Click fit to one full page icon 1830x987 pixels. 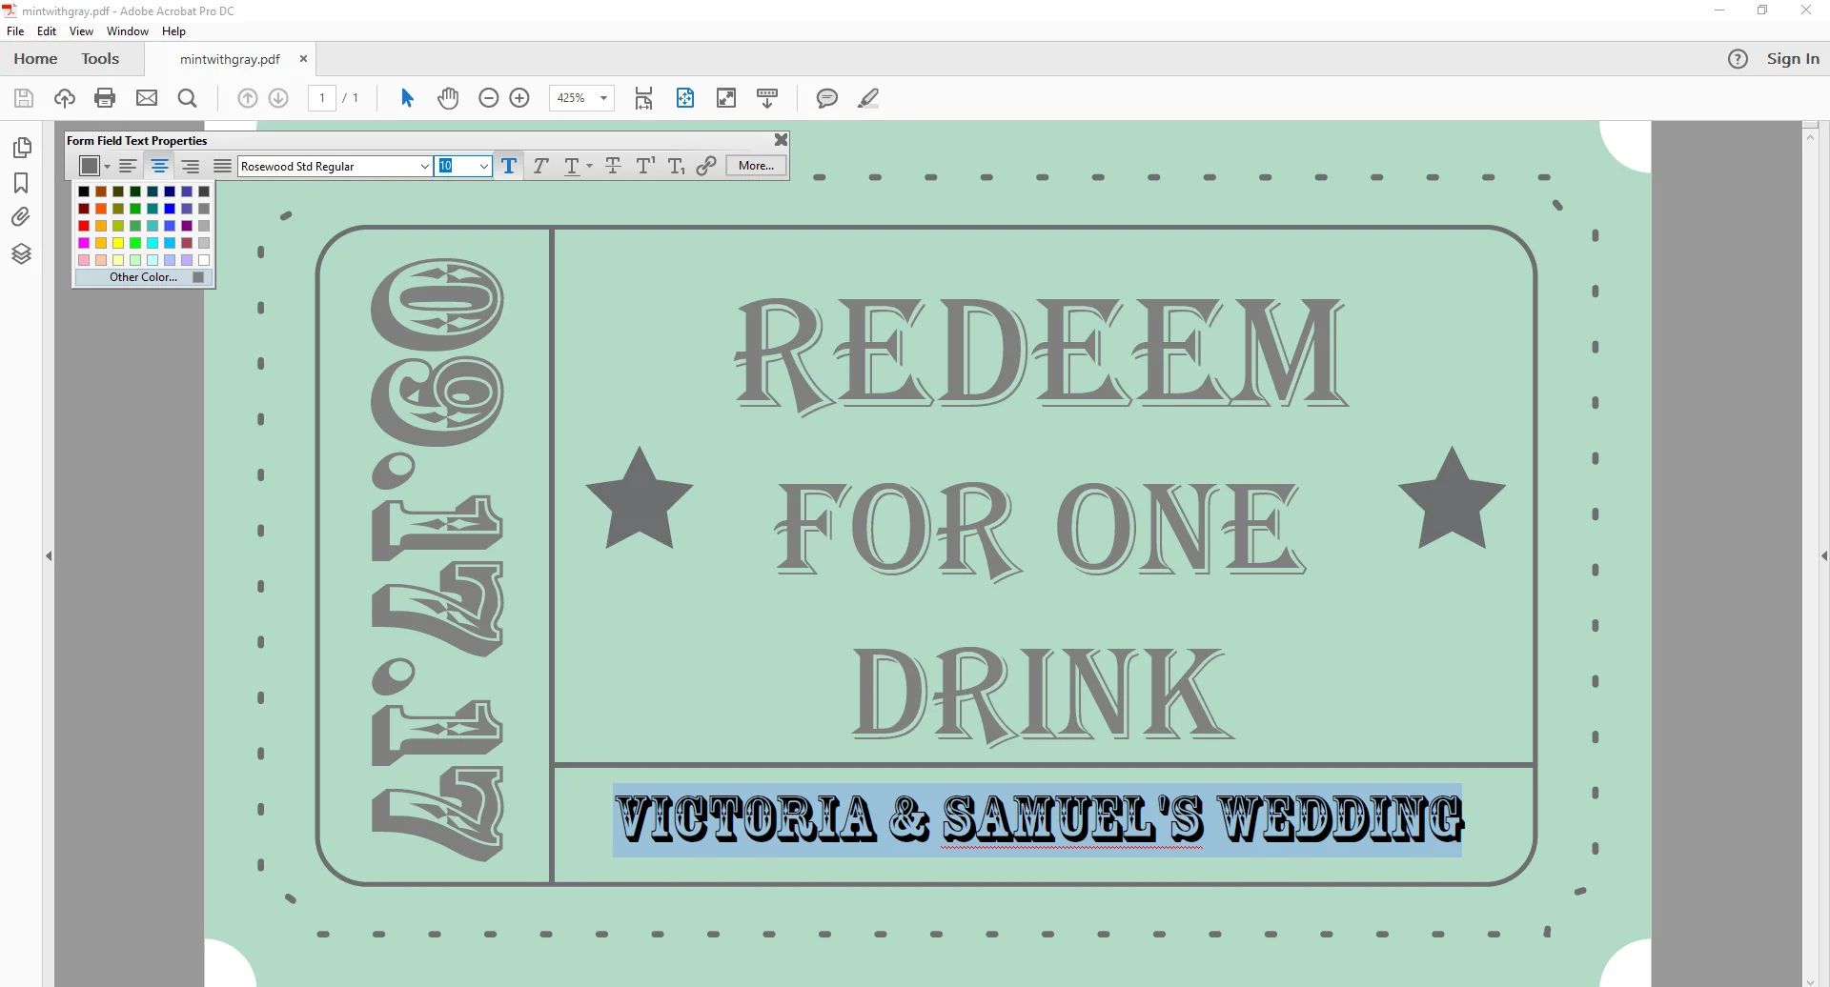pos(685,98)
